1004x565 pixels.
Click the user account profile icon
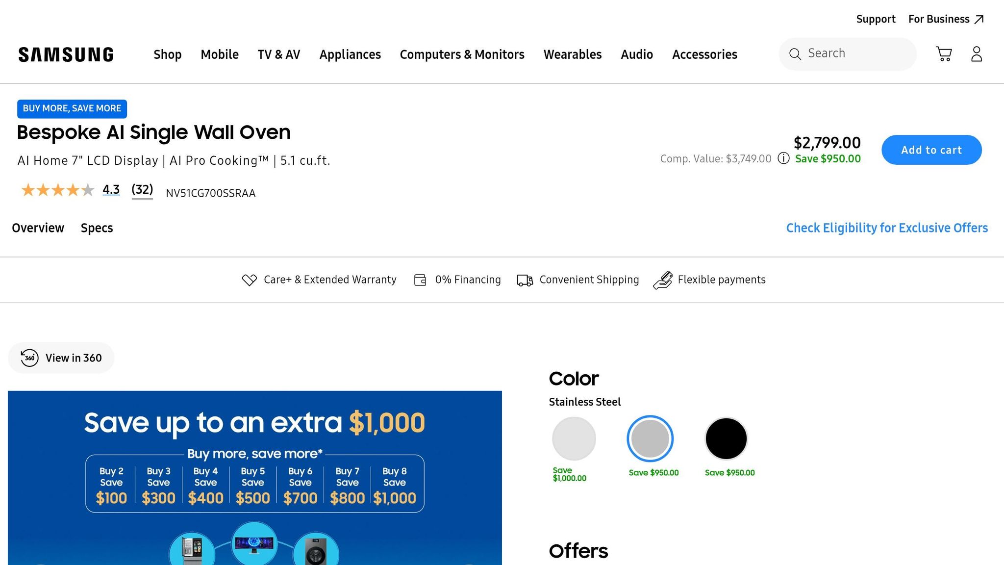click(976, 54)
